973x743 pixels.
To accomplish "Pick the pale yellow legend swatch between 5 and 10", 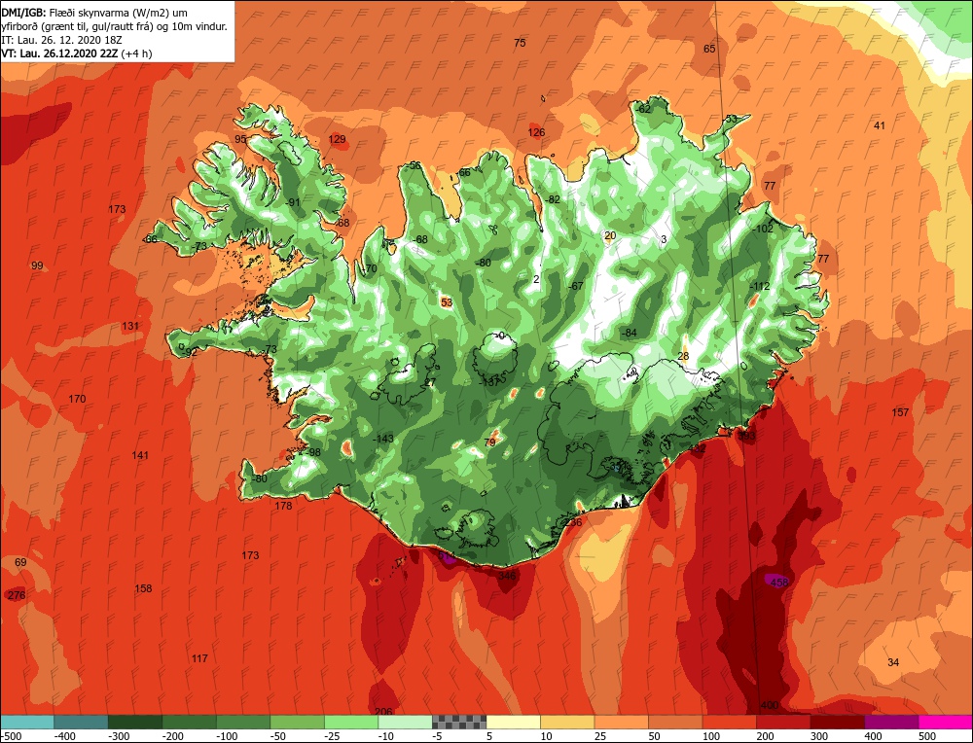I will [x=513, y=722].
